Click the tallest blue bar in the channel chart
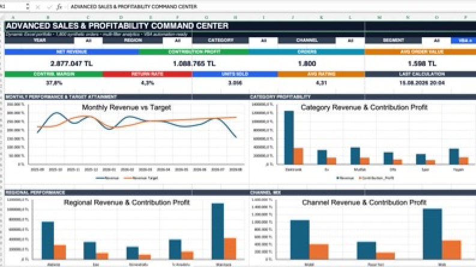The image size is (476, 267). pyautogui.click(x=432, y=234)
